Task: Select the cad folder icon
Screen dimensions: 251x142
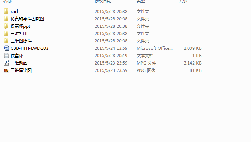Action: point(6,11)
